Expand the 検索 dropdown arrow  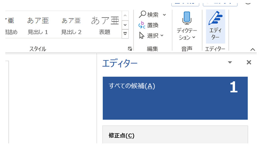click(x=164, y=15)
